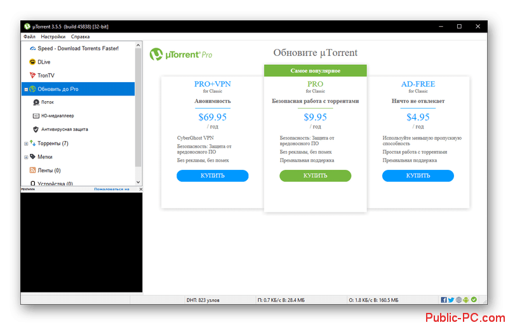Click the $9.95 price
508x325 pixels.
click(315, 117)
